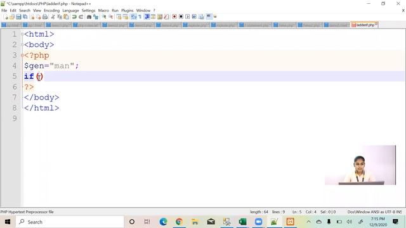Save the file using the Save icon

pos(18,17)
